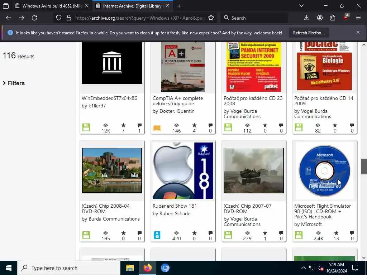Open Microsoft Flight Simulator 98 (ISO) item

pyautogui.click(x=323, y=211)
